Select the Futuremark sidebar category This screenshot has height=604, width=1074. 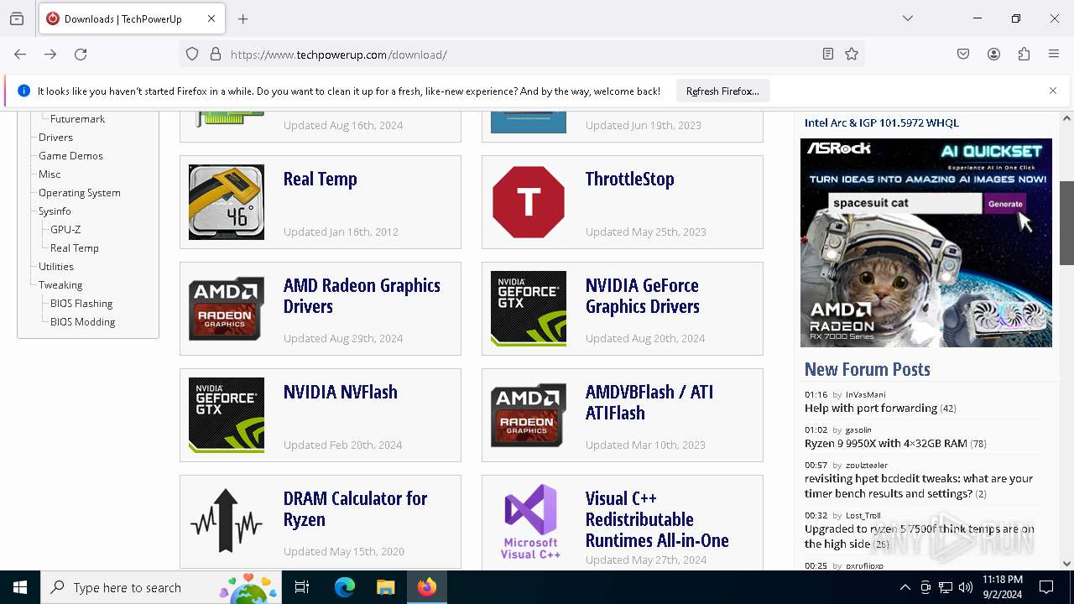click(x=77, y=119)
